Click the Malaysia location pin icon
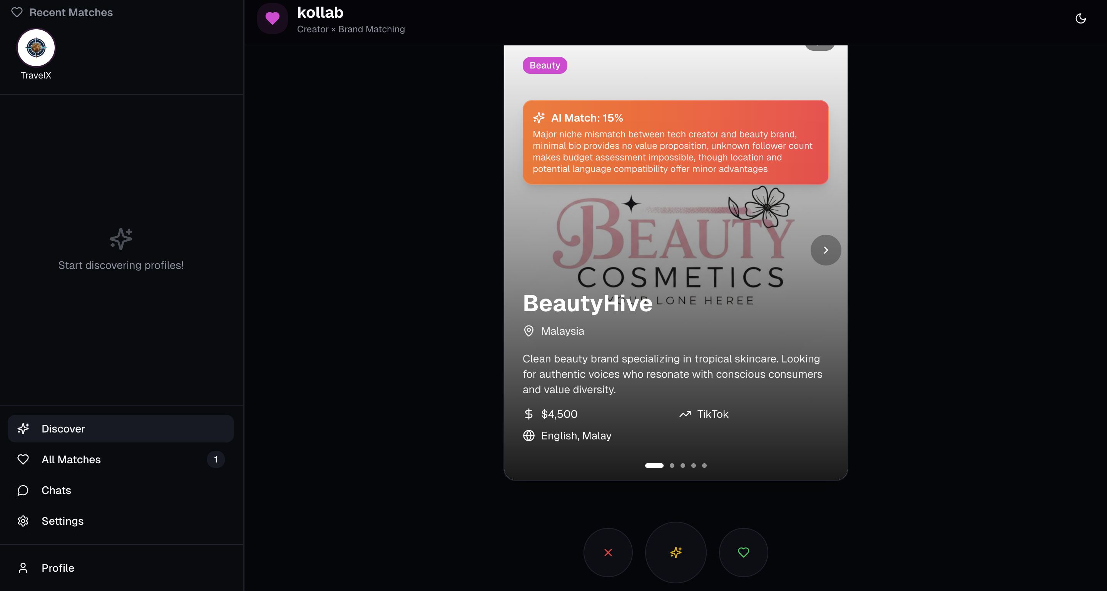Screen dimensions: 1107x591 [x=528, y=331]
